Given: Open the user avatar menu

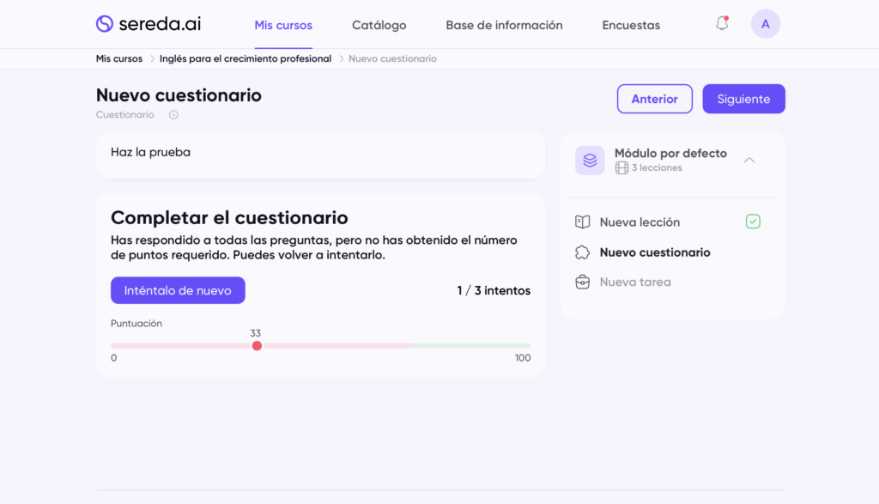Looking at the screenshot, I should 765,24.
